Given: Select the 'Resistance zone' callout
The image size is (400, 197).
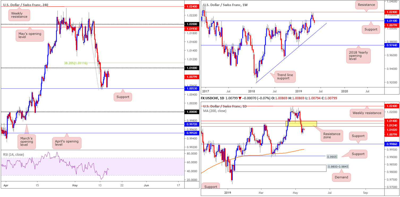Looking at the screenshot, I should [331, 136].
